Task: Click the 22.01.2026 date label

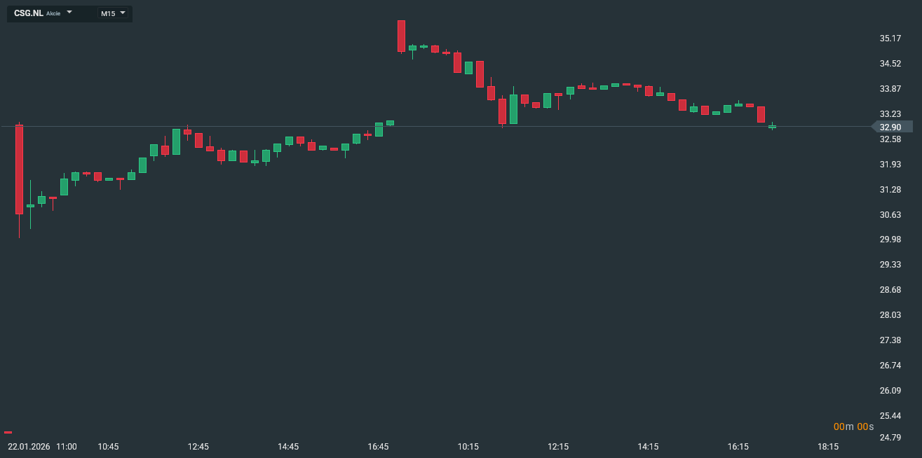Action: 29,446
